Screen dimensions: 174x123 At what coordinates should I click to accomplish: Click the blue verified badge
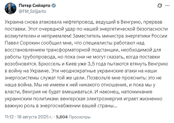[54, 6]
